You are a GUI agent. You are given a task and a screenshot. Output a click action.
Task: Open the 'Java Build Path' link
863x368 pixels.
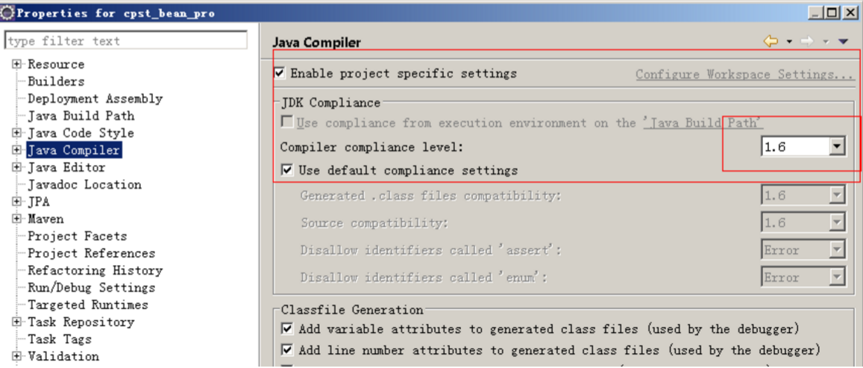pyautogui.click(x=703, y=123)
